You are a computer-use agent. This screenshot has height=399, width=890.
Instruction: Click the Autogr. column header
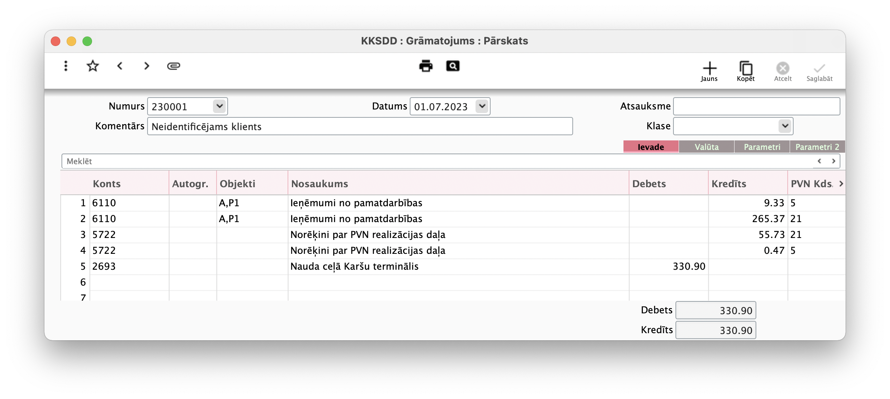193,184
